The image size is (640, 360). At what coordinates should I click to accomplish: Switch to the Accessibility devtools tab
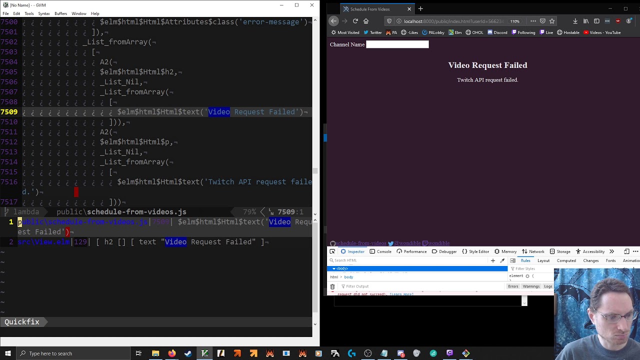coord(589,251)
